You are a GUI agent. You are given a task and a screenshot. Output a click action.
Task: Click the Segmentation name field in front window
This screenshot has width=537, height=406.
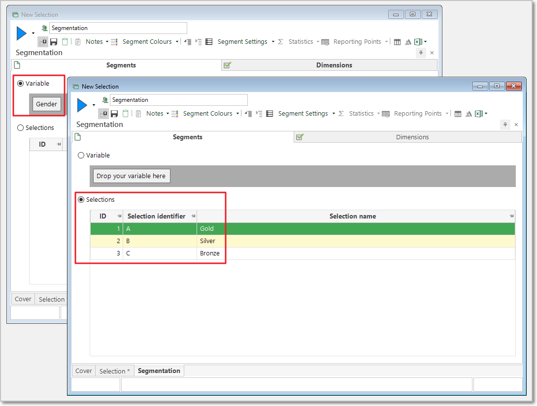179,100
